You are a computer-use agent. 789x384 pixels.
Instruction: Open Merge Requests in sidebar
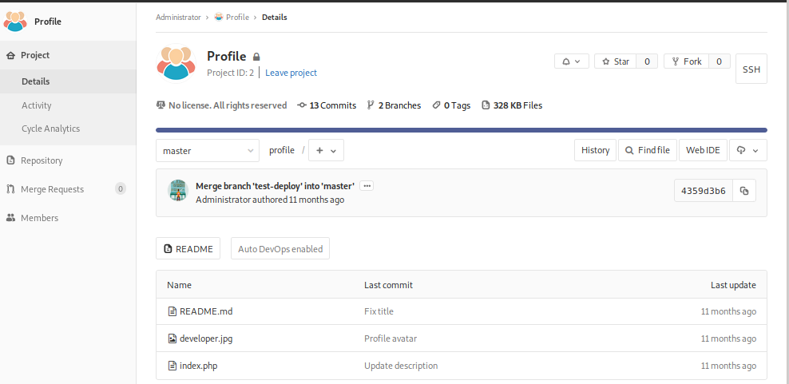[x=52, y=189]
